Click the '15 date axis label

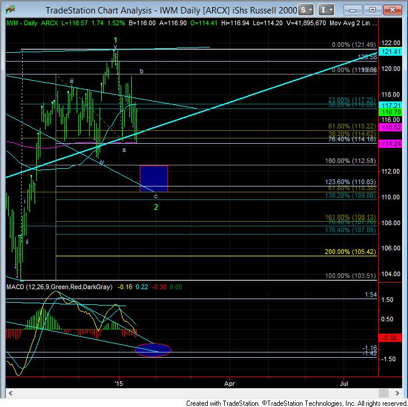(119, 384)
